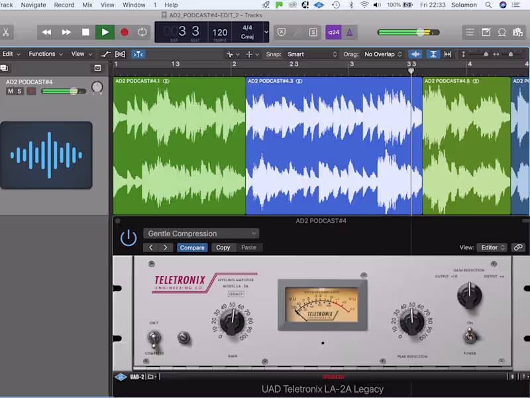The height and width of the screenshot is (398, 530).
Task: Click the Compare button in plugin header
Action: coord(192,247)
